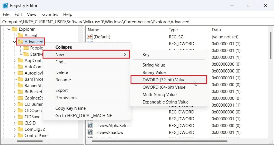This screenshot has height=145, width=274.
Task: Click the CIDOpen folder icon
Action: pyautogui.click(x=20, y=111)
